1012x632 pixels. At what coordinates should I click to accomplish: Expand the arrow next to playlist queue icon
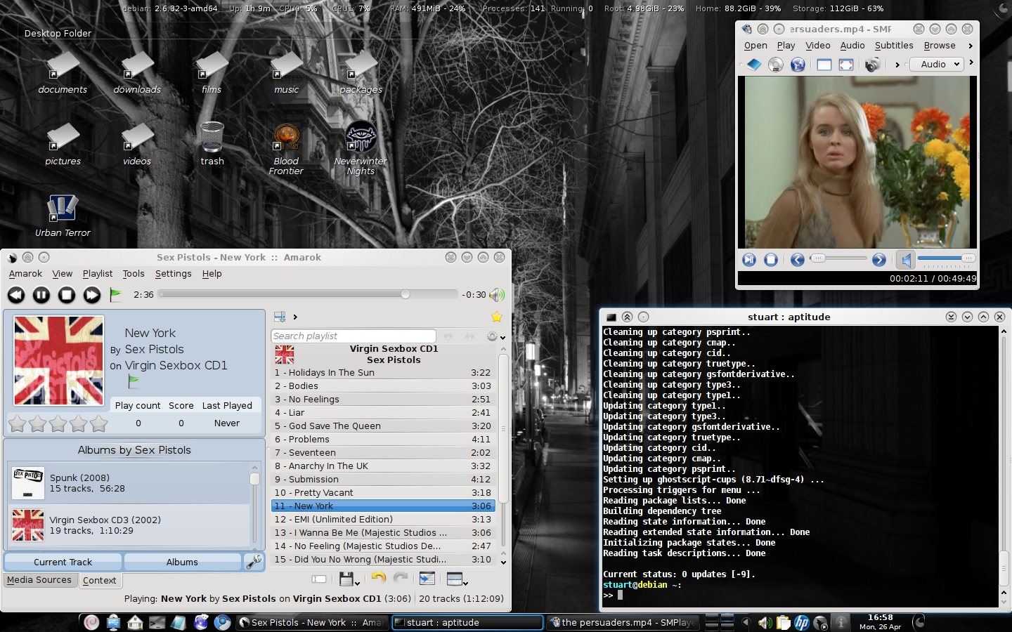[x=295, y=317]
